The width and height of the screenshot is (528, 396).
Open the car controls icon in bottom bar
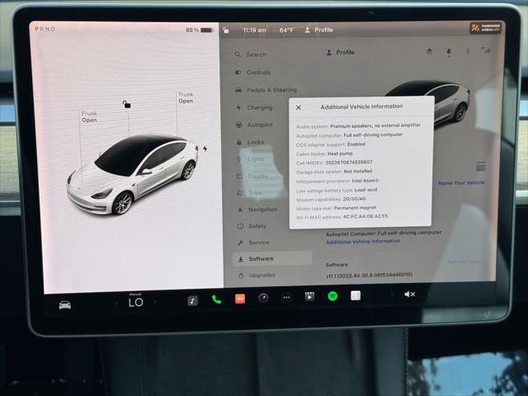point(65,305)
